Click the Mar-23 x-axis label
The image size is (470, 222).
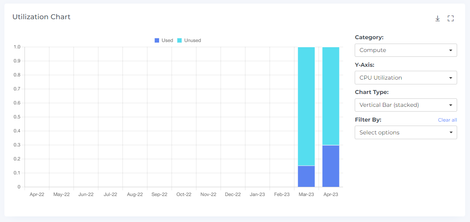pos(306,194)
